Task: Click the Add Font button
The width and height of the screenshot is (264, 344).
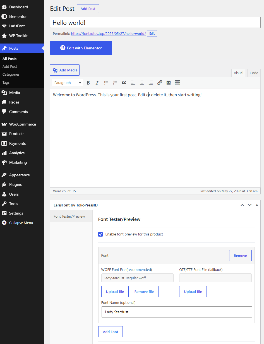Action: coord(111,332)
